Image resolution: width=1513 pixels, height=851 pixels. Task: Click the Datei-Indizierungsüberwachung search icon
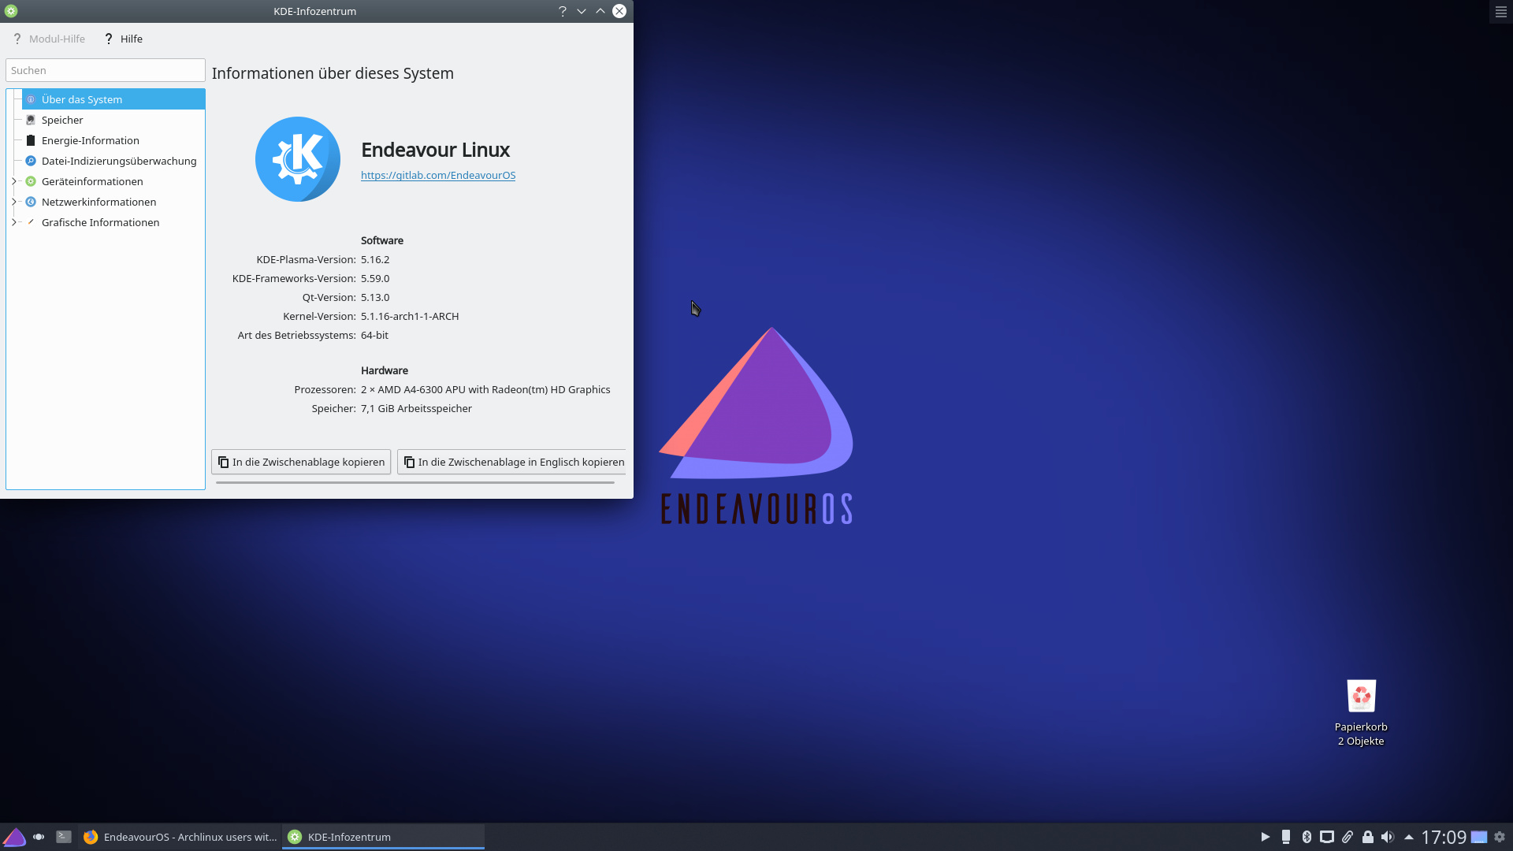coord(31,161)
